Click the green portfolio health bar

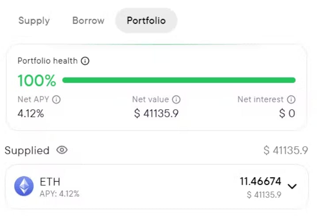tap(179, 80)
